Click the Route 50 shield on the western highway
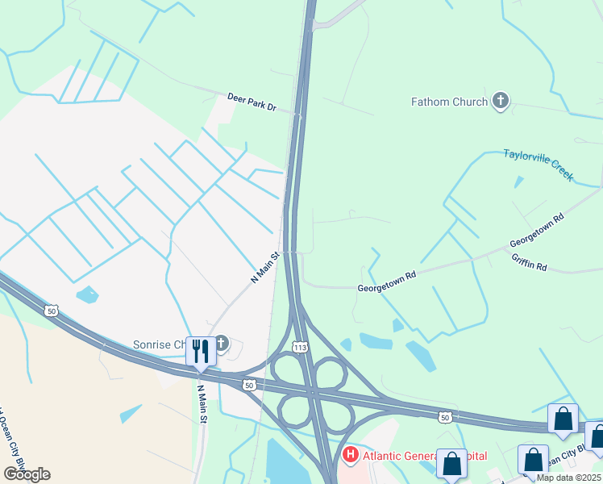This screenshot has width=603, height=484. tap(51, 311)
